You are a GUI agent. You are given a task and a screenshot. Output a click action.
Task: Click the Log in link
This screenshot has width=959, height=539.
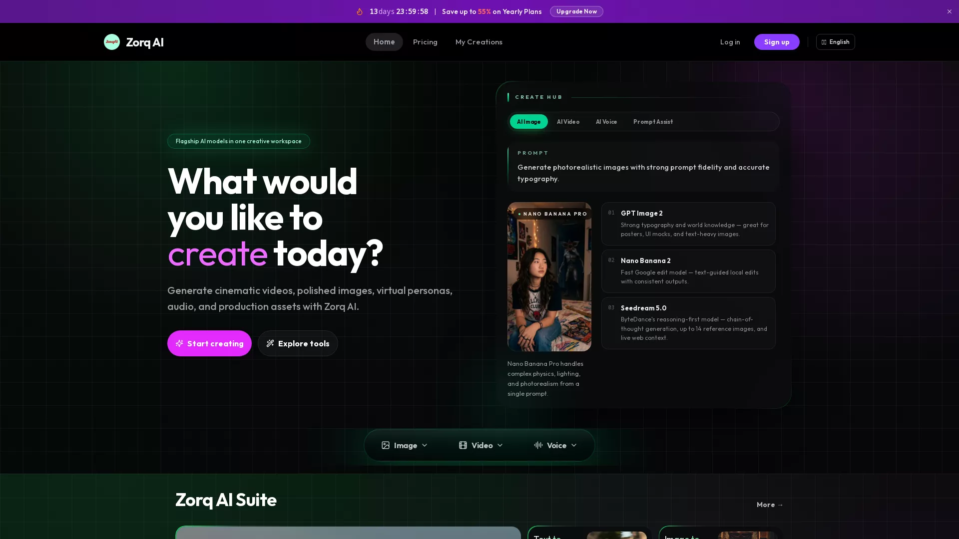[730, 42]
